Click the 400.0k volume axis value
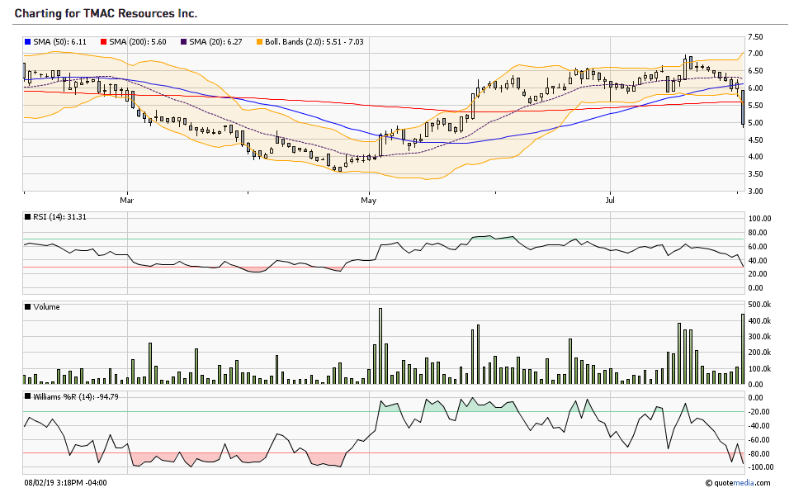Image resolution: width=794 pixels, height=502 pixels. [x=759, y=321]
